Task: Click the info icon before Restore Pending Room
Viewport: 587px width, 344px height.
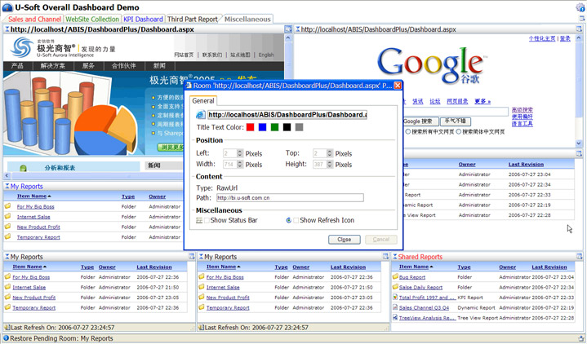Action: (6, 337)
